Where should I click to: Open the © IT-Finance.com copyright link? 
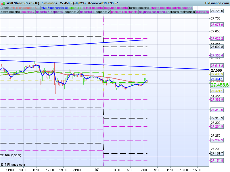13,165
